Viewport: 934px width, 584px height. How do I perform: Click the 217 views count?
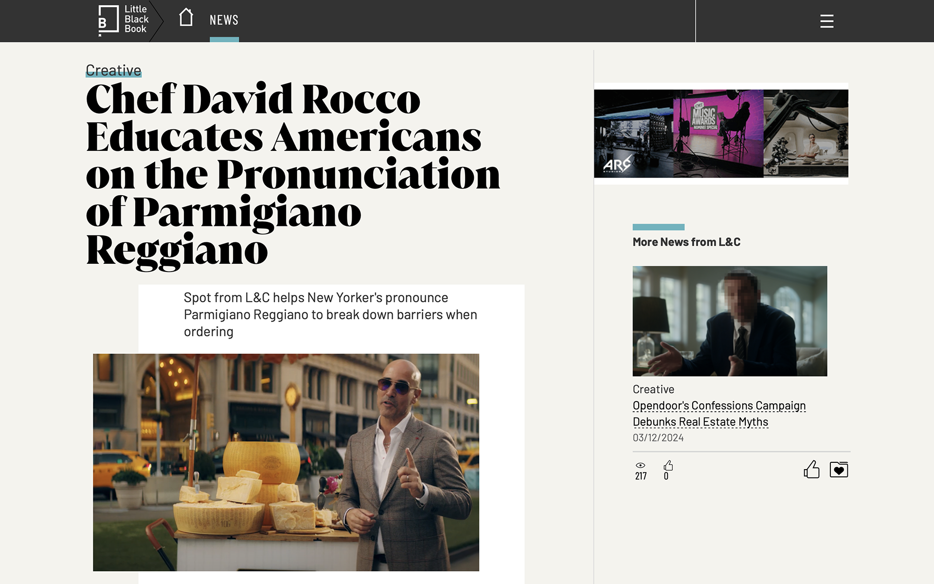[x=641, y=476]
